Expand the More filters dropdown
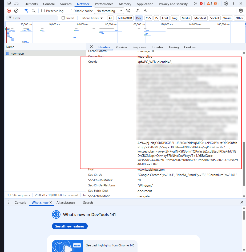 click(92, 18)
